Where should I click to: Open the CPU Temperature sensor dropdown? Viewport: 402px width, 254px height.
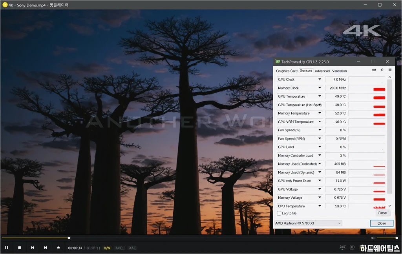pos(320,206)
